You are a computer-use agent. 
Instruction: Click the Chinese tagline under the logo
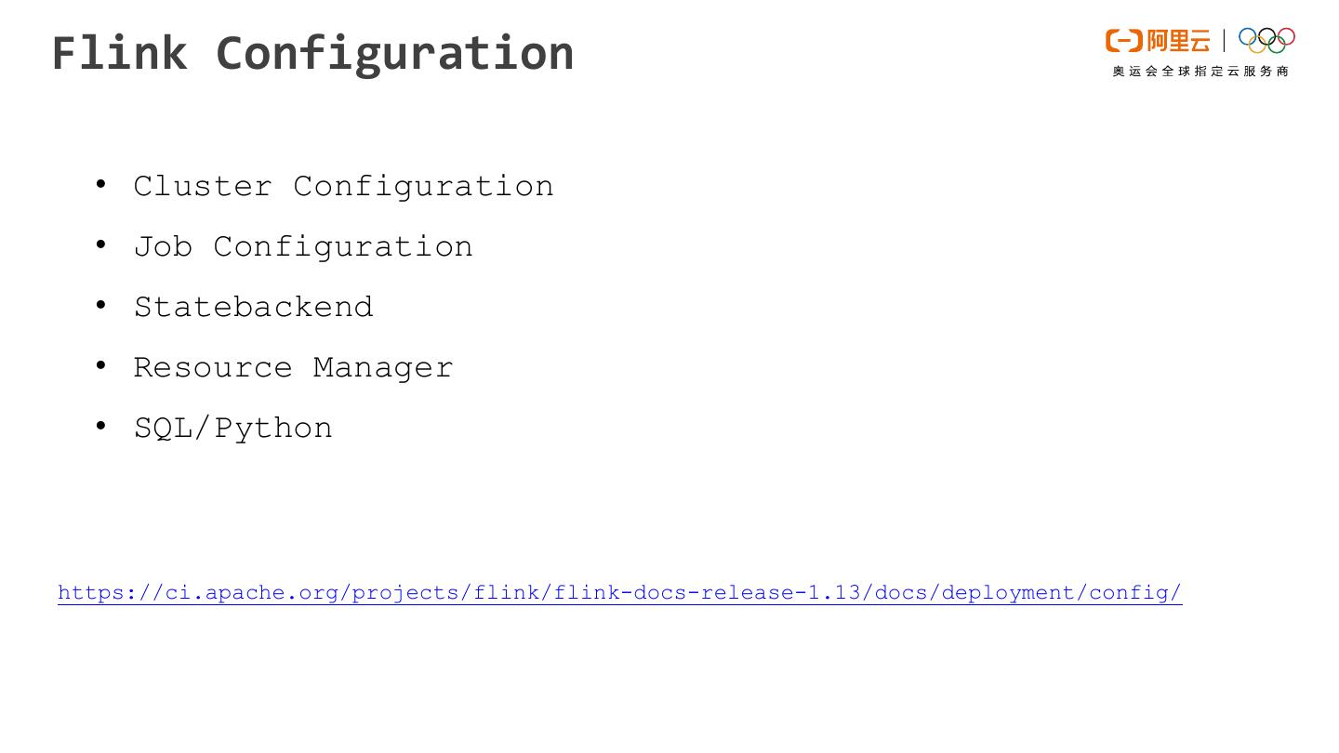pyautogui.click(x=1200, y=72)
